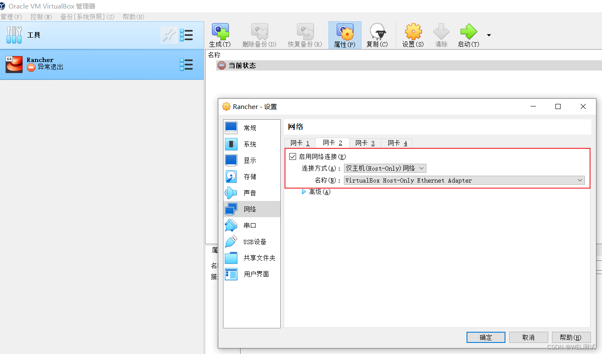Image resolution: width=602 pixels, height=354 pixels.
Task: Select 常规 category in settings dialog
Action: (x=252, y=128)
